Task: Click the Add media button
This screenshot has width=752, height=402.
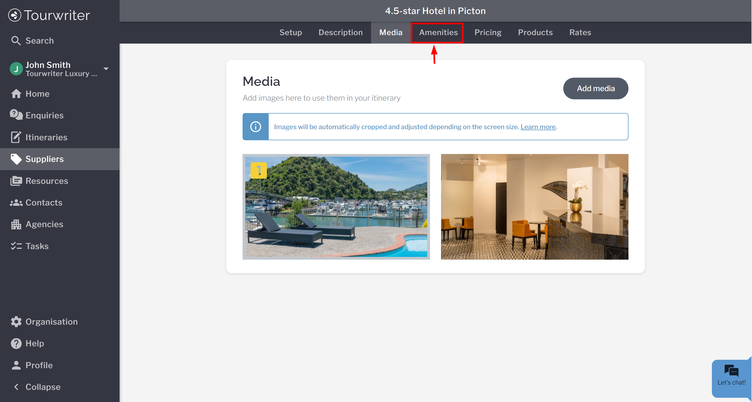Action: [595, 88]
